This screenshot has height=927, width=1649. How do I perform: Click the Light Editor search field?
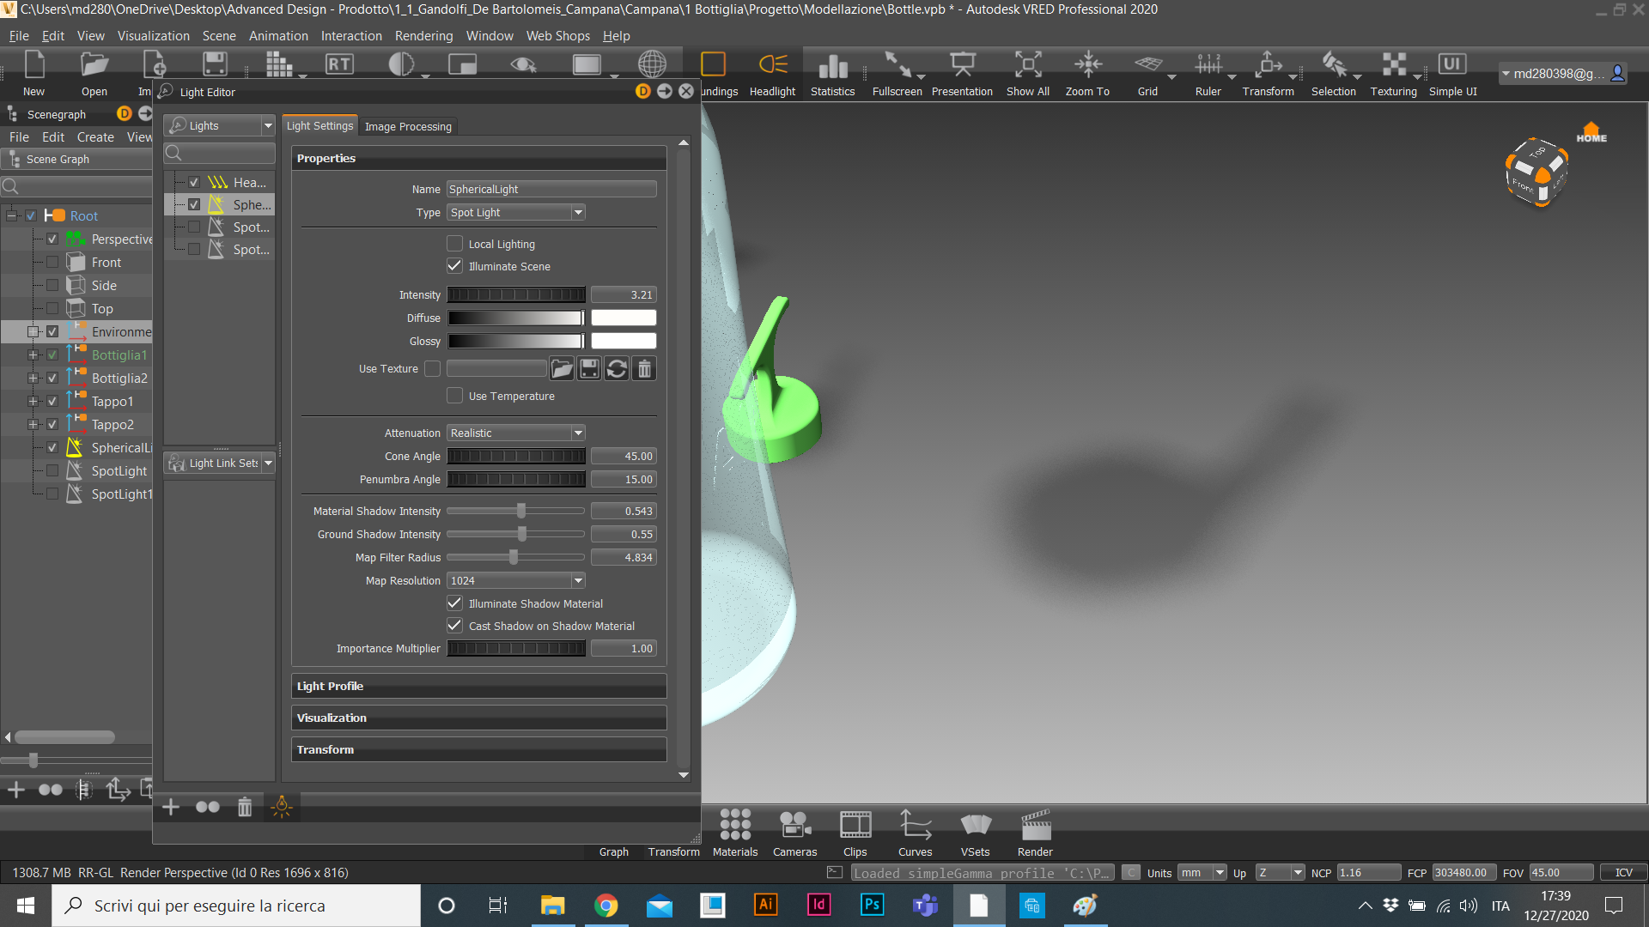pos(219,153)
